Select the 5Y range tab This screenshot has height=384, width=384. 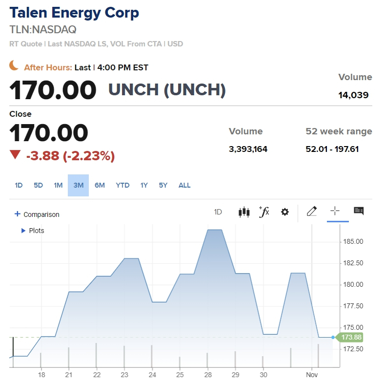coord(163,185)
